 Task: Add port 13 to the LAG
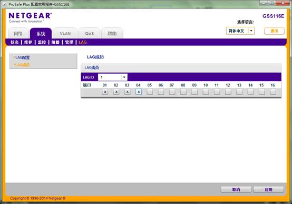click(x=239, y=92)
